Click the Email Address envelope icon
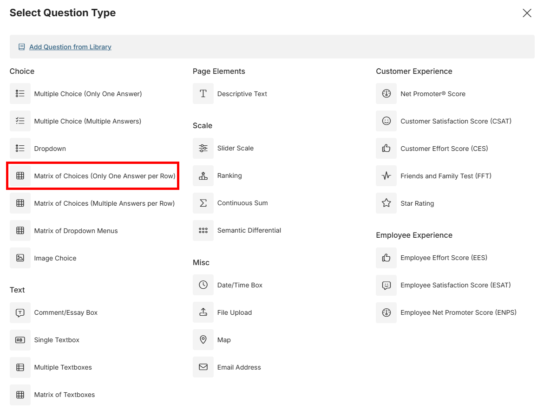 tap(203, 367)
